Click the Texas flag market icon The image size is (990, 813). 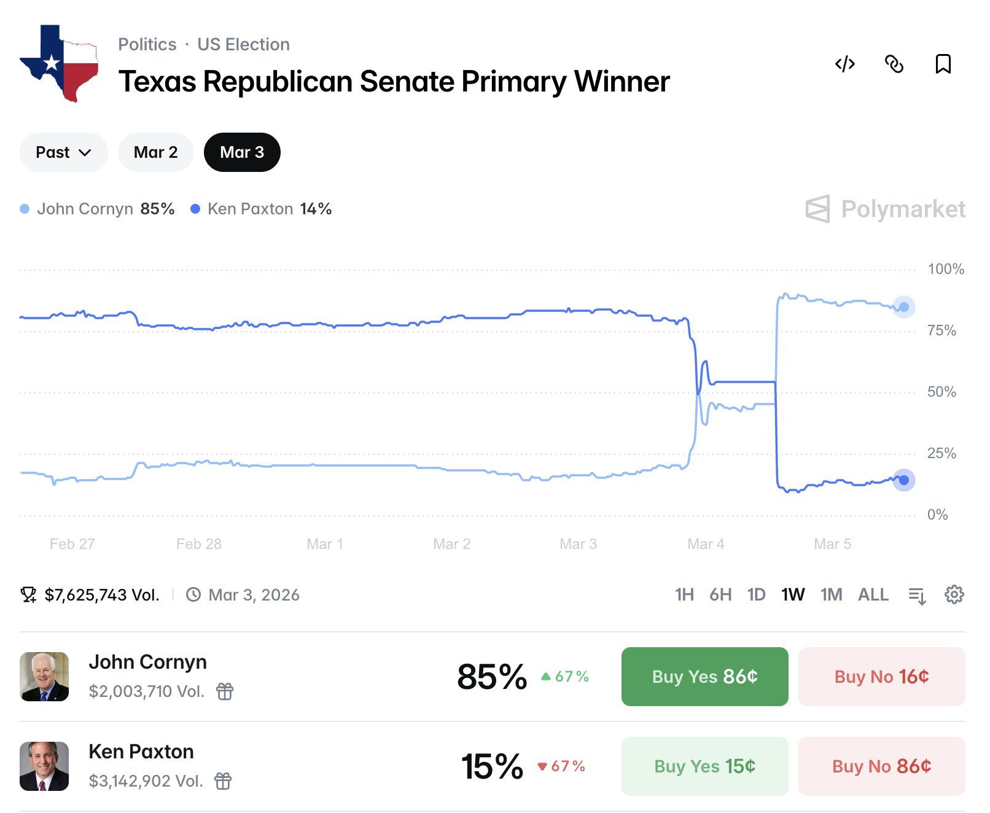(59, 63)
